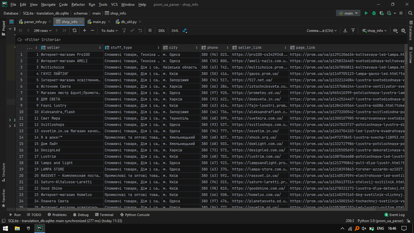Run main with coverage

[382, 13]
